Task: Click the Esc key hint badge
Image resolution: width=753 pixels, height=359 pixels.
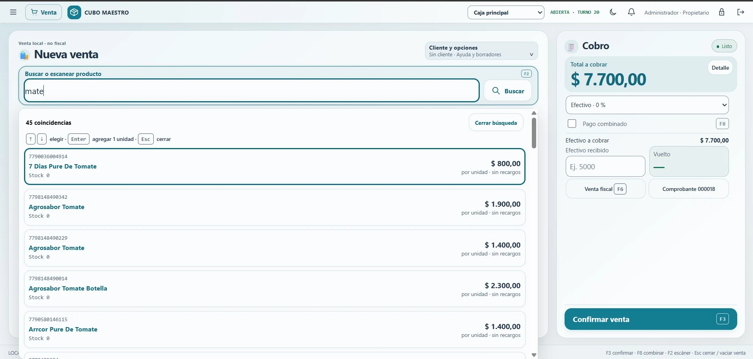Action: 145,139
